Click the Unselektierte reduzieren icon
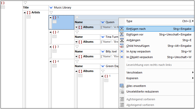This screenshot has height=109, width=195. tap(122, 92)
